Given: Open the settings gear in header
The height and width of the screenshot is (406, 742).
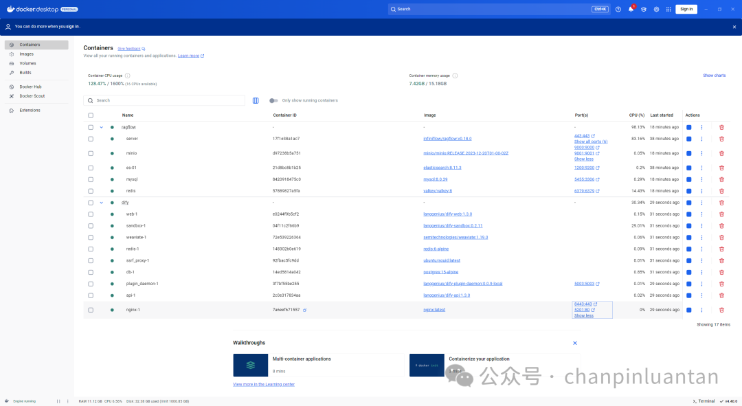Looking at the screenshot, I should (656, 9).
